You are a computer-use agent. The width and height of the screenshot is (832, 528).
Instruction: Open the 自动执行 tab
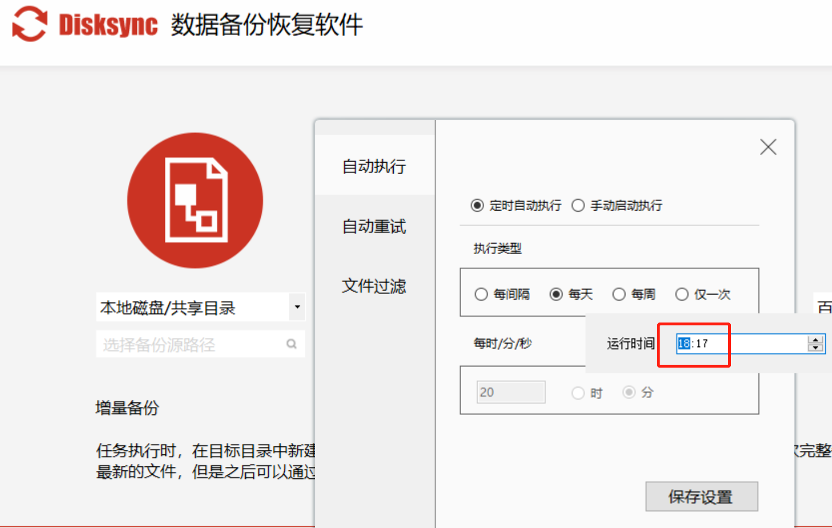[374, 166]
